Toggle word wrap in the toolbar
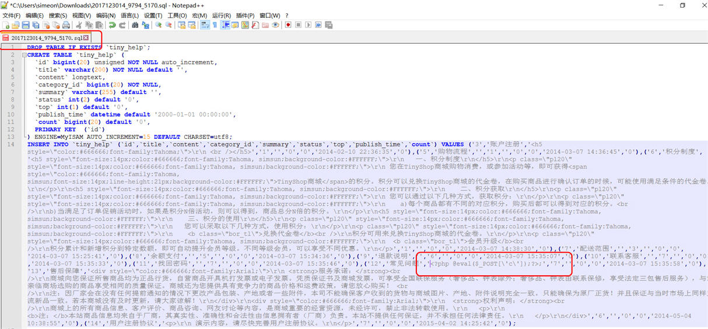 point(205,25)
